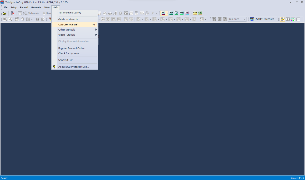Click the I icon beside Run once

(x=225, y=19)
